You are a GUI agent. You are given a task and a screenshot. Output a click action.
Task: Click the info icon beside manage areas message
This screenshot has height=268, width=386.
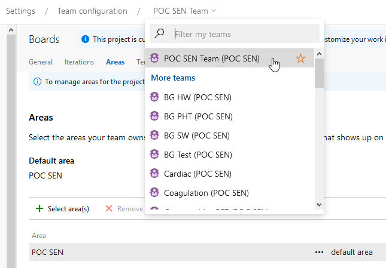(37, 82)
